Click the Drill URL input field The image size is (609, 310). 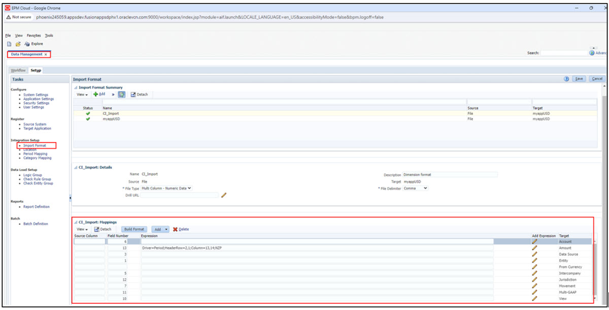point(179,195)
